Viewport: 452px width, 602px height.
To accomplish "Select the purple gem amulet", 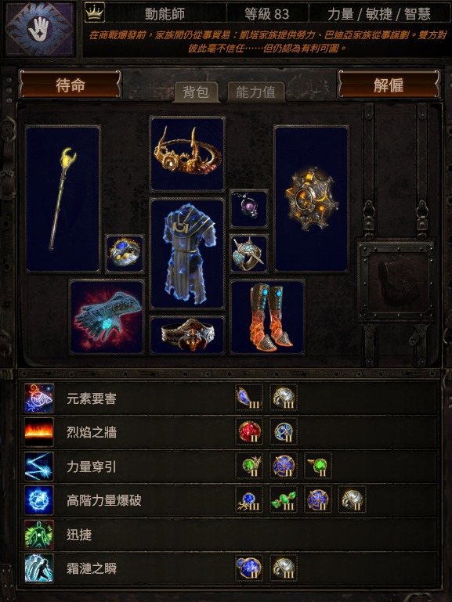I will [x=249, y=209].
